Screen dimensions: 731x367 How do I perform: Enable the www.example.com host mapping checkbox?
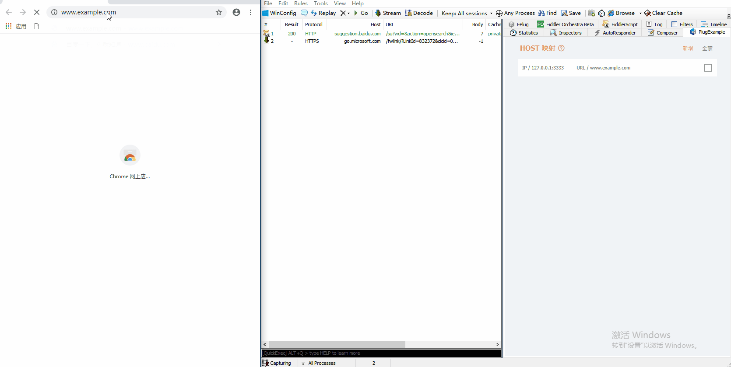(708, 68)
